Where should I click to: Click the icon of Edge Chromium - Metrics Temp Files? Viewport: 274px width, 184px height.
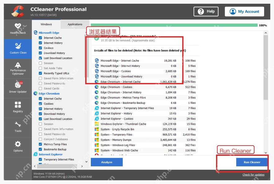pyautogui.click(x=97, y=97)
